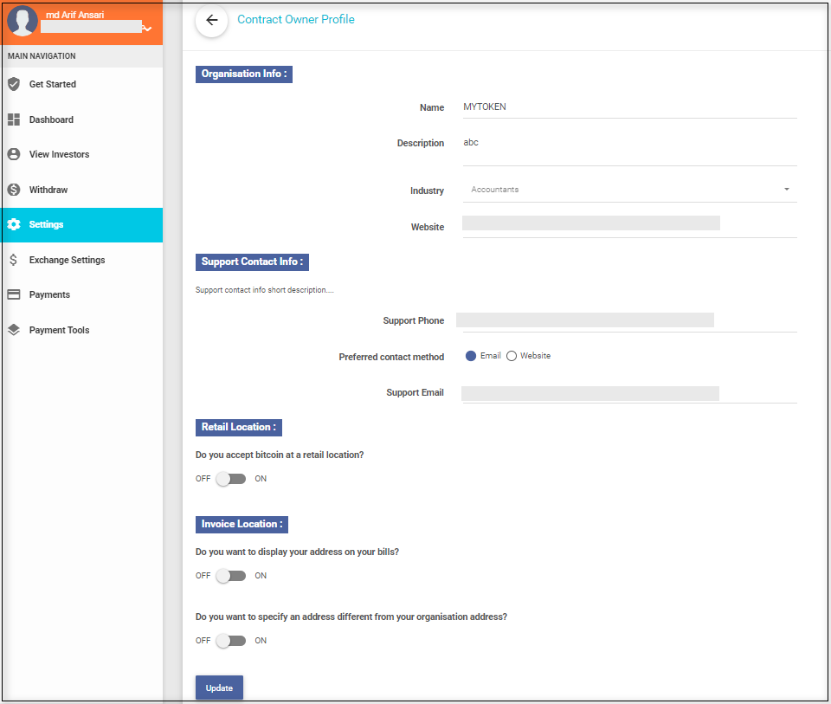Toggle display address on your bills
Image resolution: width=831 pixels, height=704 pixels.
(231, 576)
